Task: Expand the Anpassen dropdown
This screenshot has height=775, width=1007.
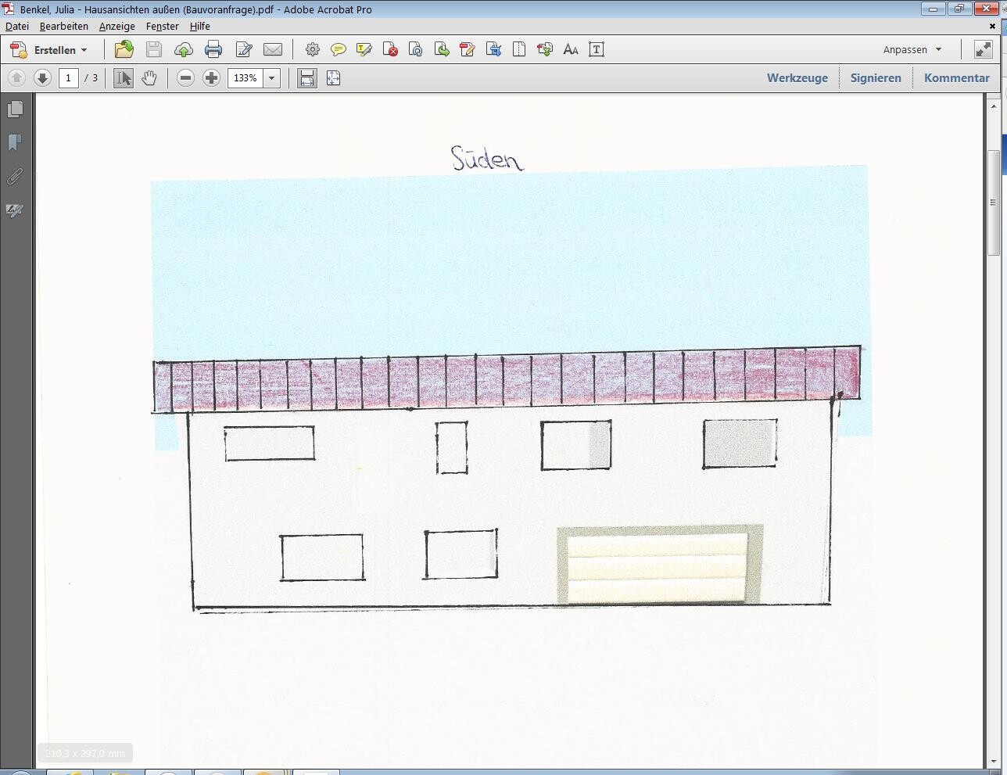Action: [x=912, y=50]
